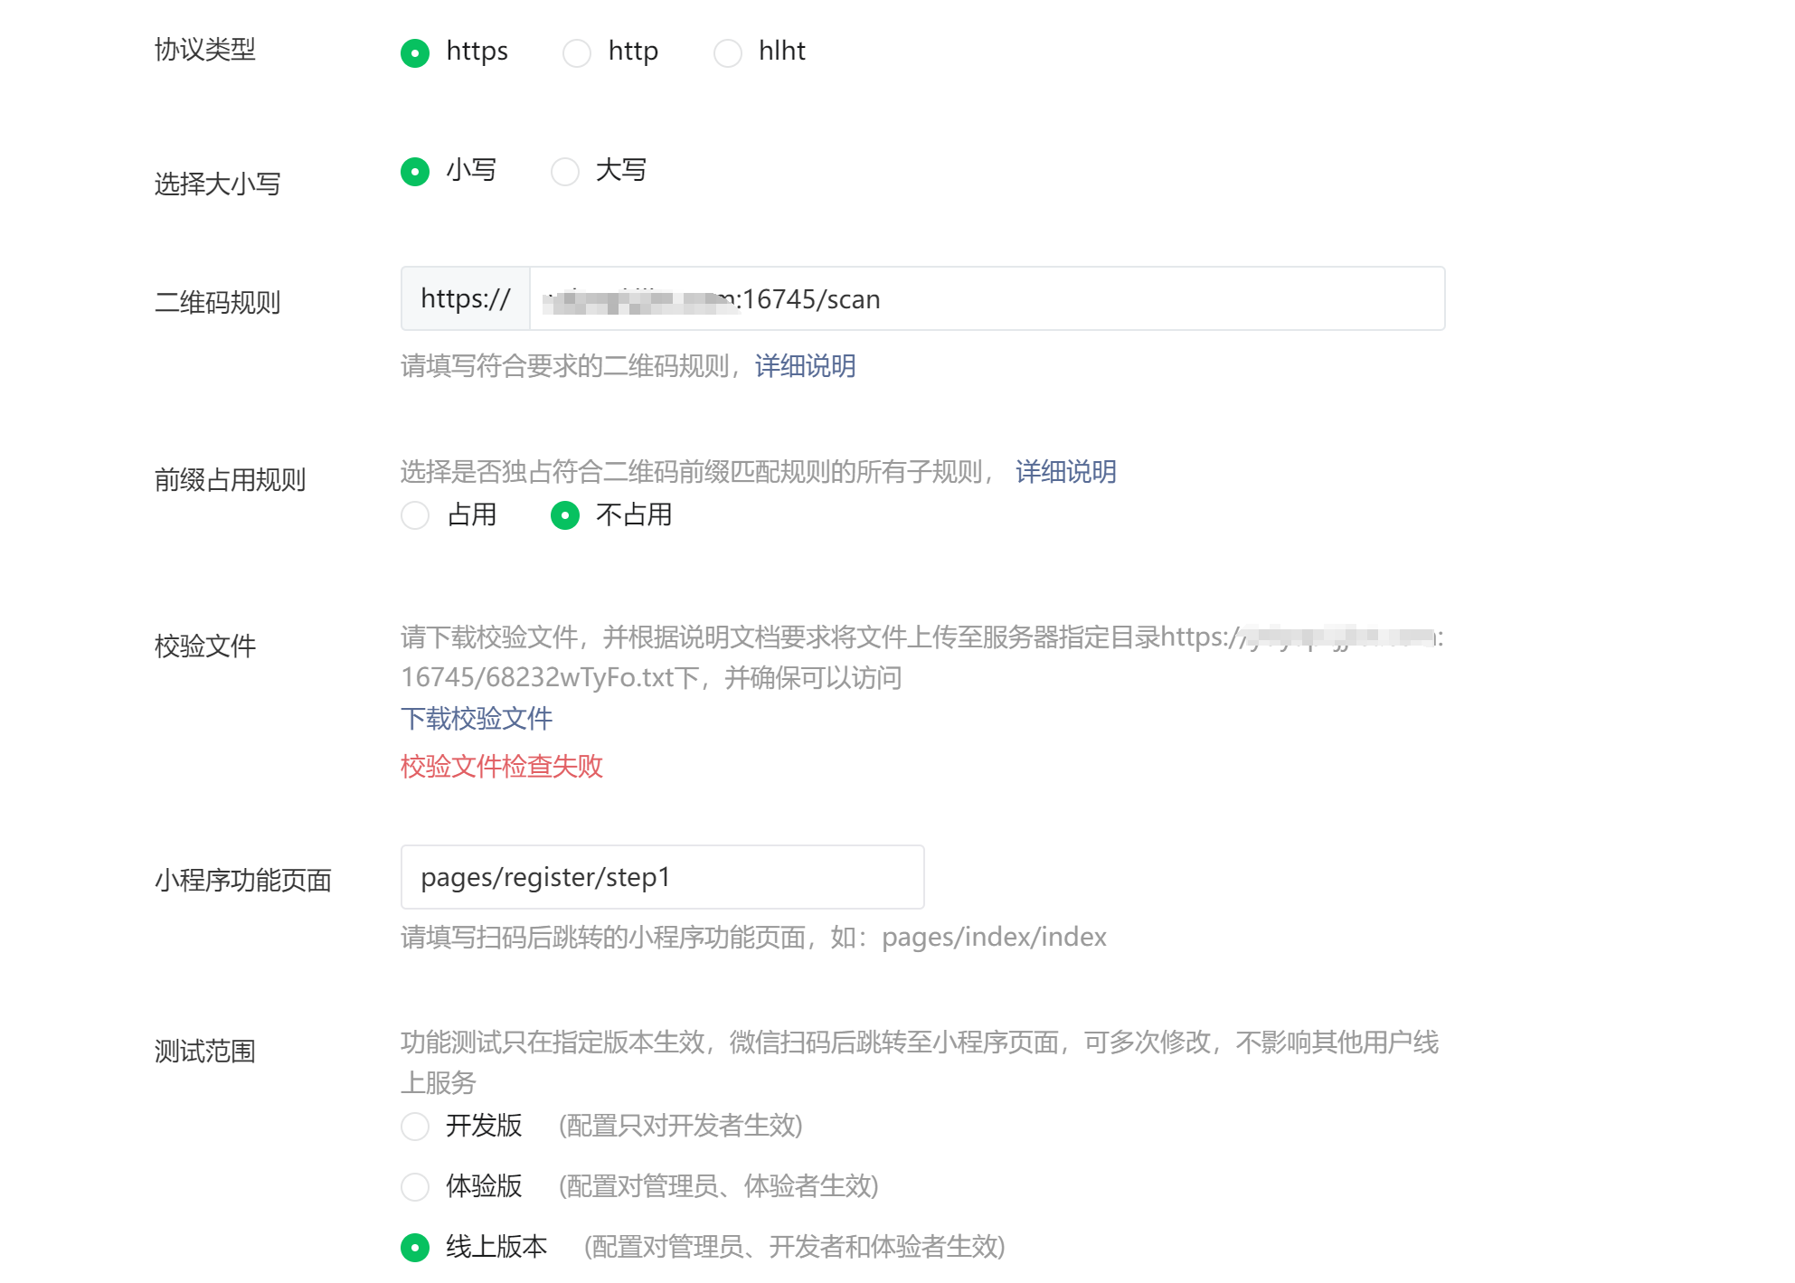Viewport: 1795px width, 1283px height.
Task: Click the https:// prefix box
Action: coord(466,299)
